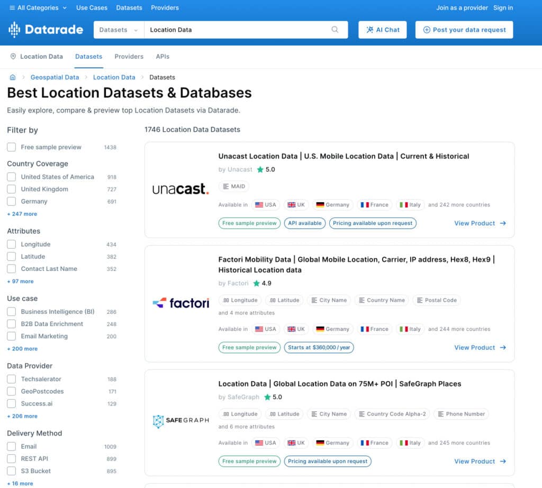
Task: Click the star rating icon for SafeGraph
Action: pos(267,397)
